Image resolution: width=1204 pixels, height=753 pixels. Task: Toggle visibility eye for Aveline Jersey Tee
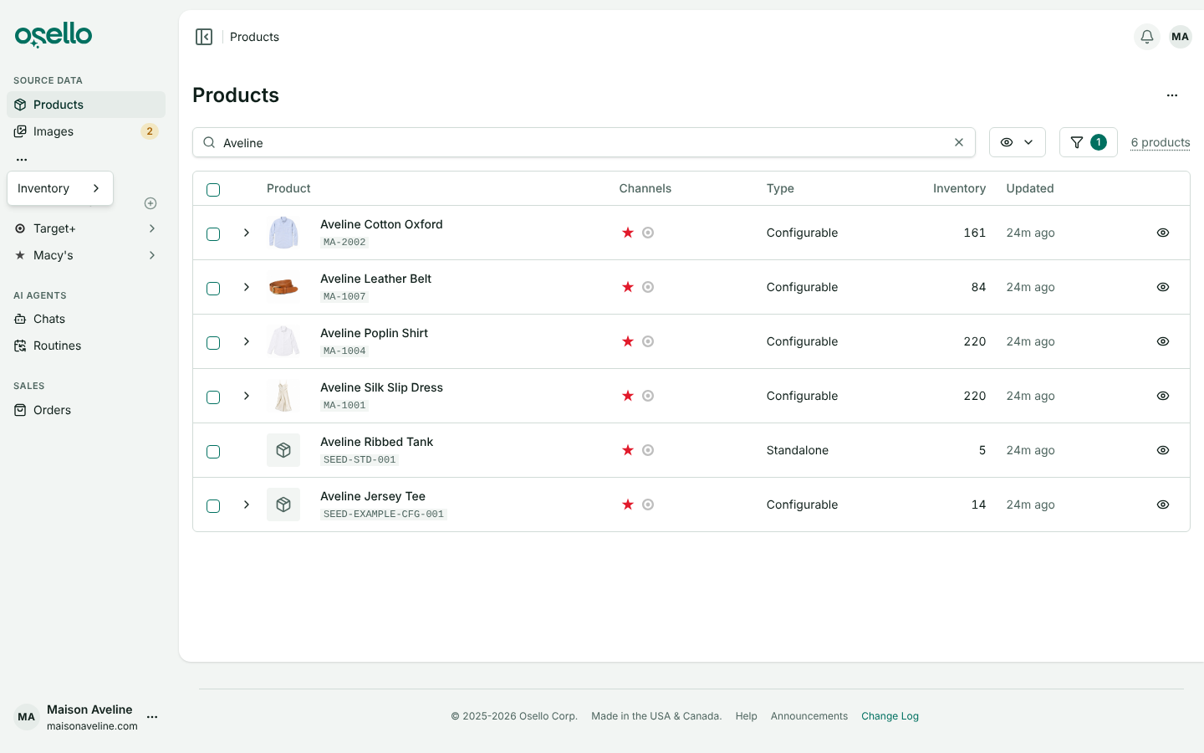1163,505
